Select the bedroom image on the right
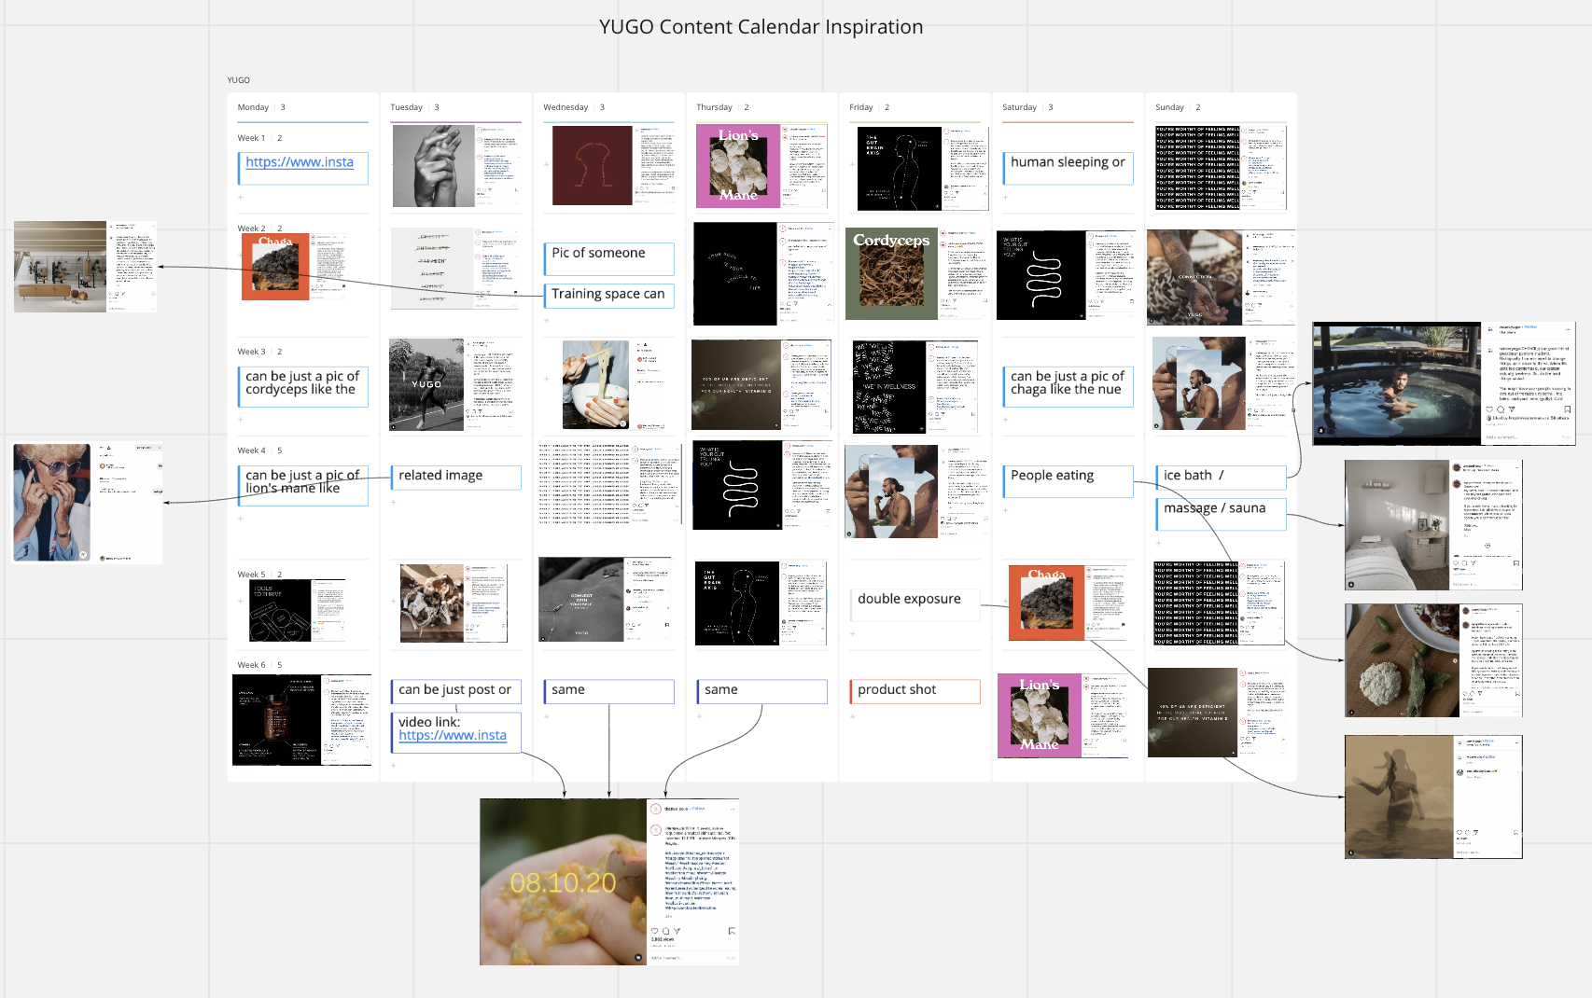Screen dimensions: 1592x998 pos(1433,525)
